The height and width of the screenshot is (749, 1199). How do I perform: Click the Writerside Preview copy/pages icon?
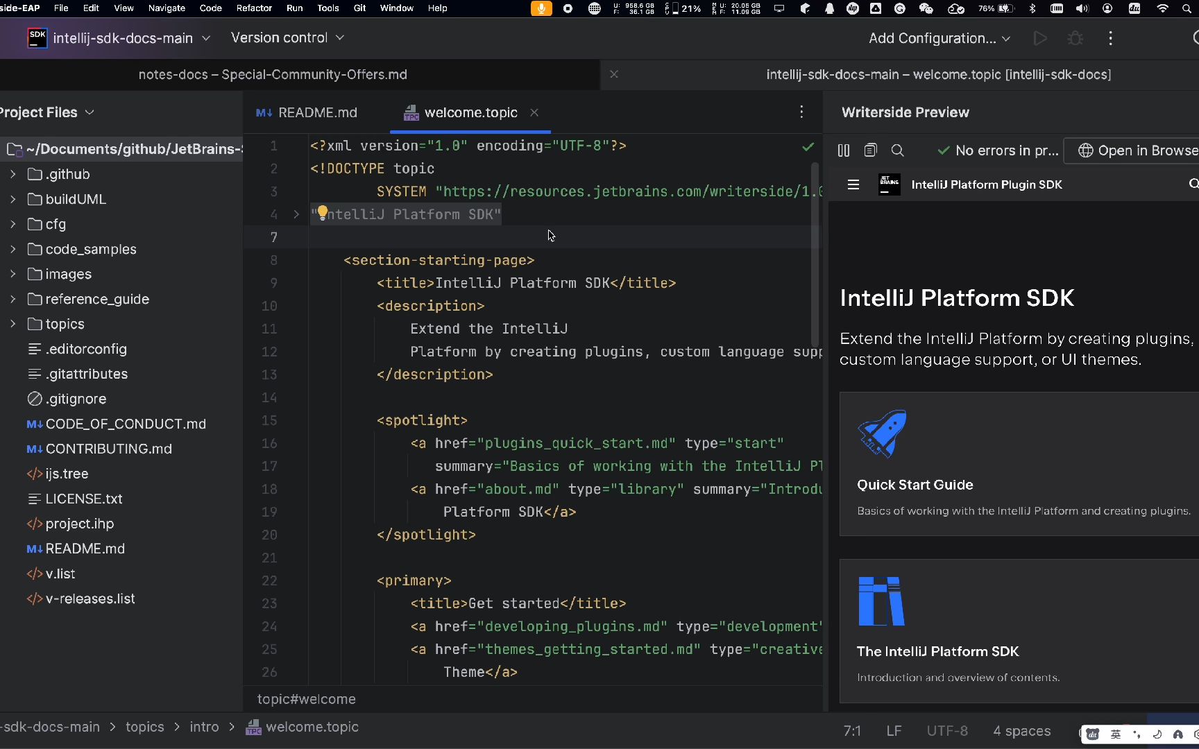[870, 150]
